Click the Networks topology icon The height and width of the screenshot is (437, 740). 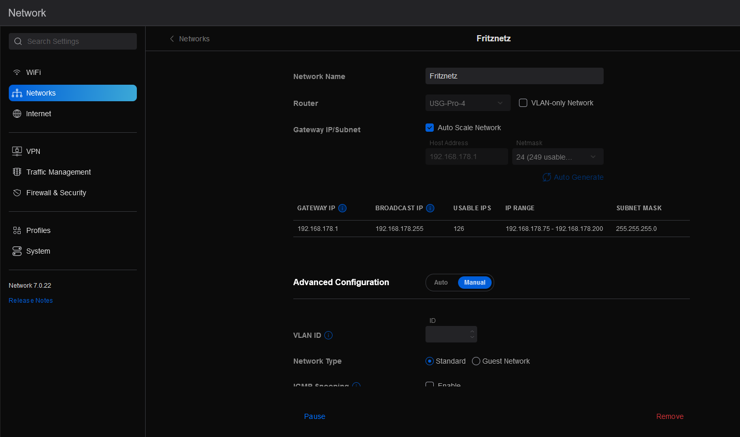click(x=17, y=93)
